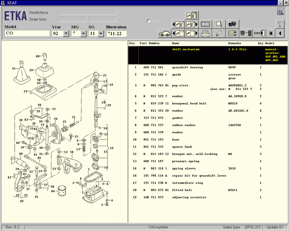Viewport: 289px width, 231px height.
Task: Go back with the single left arrow button
Action: point(280,33)
